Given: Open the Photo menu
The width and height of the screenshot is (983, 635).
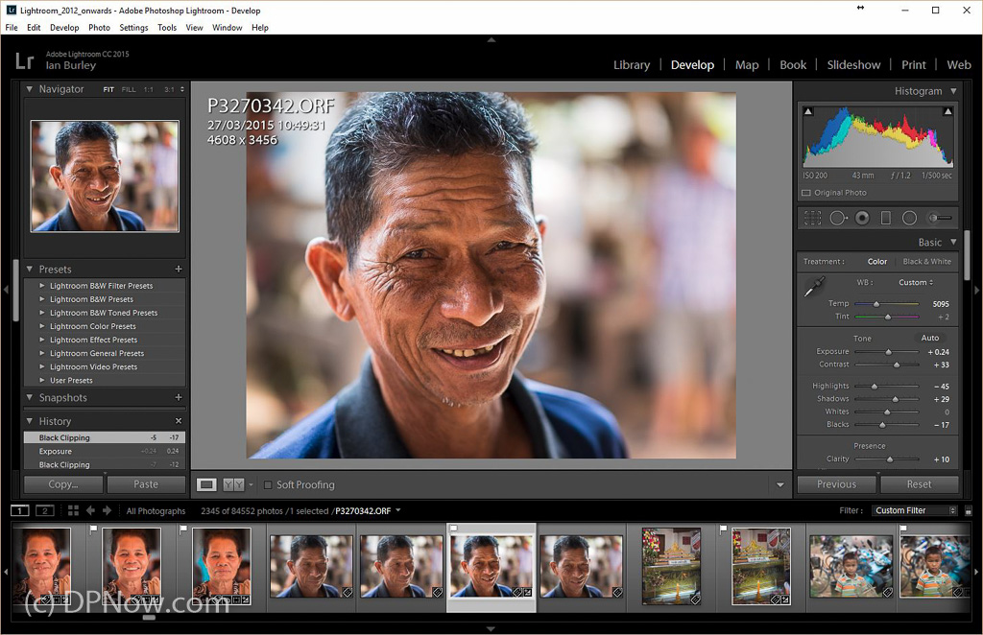Looking at the screenshot, I should [x=99, y=28].
